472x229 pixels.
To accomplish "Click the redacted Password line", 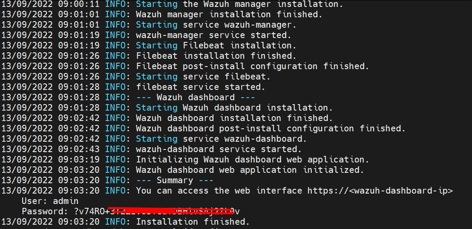I will [130, 211].
